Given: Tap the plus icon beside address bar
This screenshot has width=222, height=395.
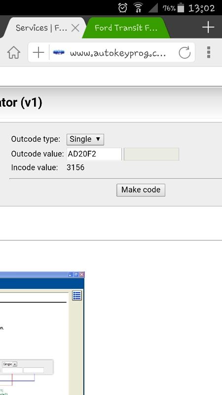Looking at the screenshot, I should (38, 53).
